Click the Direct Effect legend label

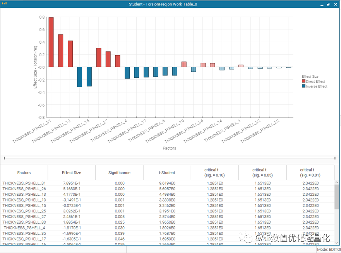[x=315, y=81]
